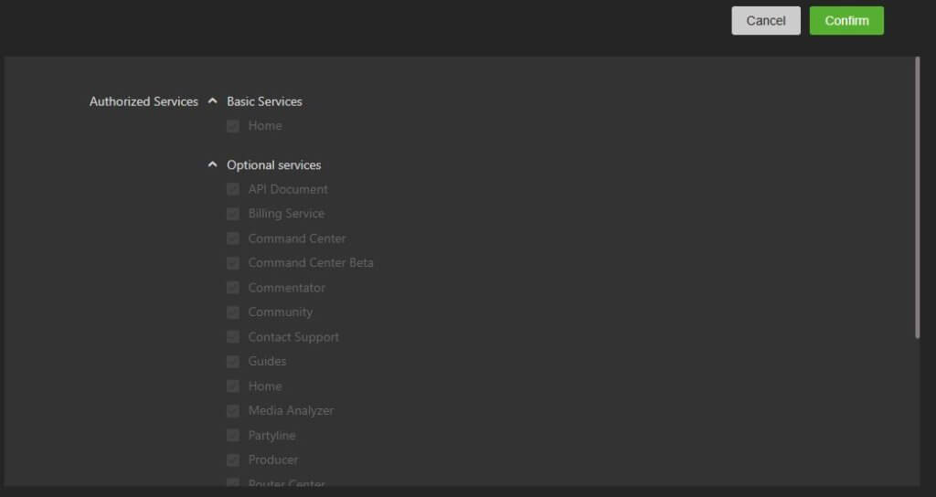
Task: Toggle the Contact Support checkbox
Action: tap(233, 337)
